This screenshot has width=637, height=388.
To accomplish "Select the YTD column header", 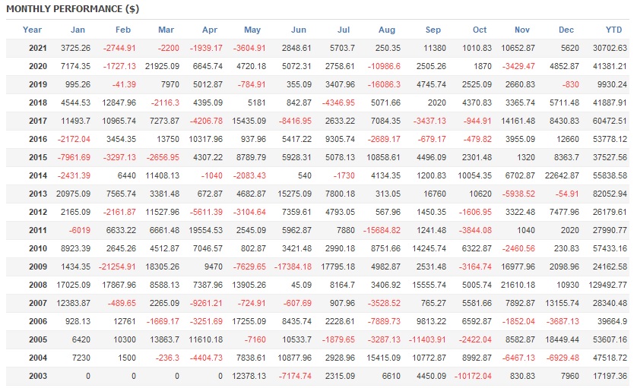I will pos(613,30).
